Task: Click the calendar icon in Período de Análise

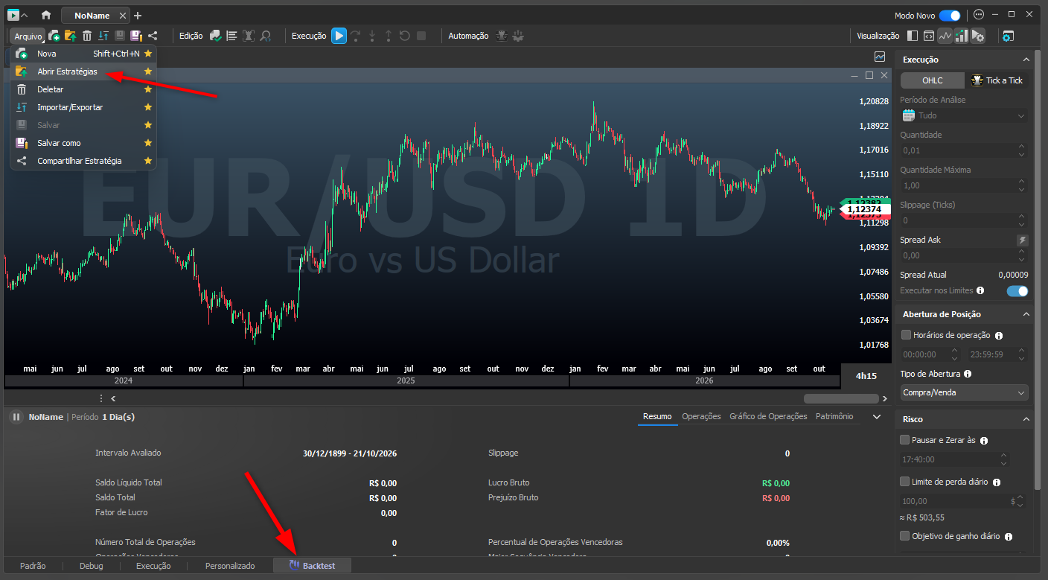Action: pos(908,115)
